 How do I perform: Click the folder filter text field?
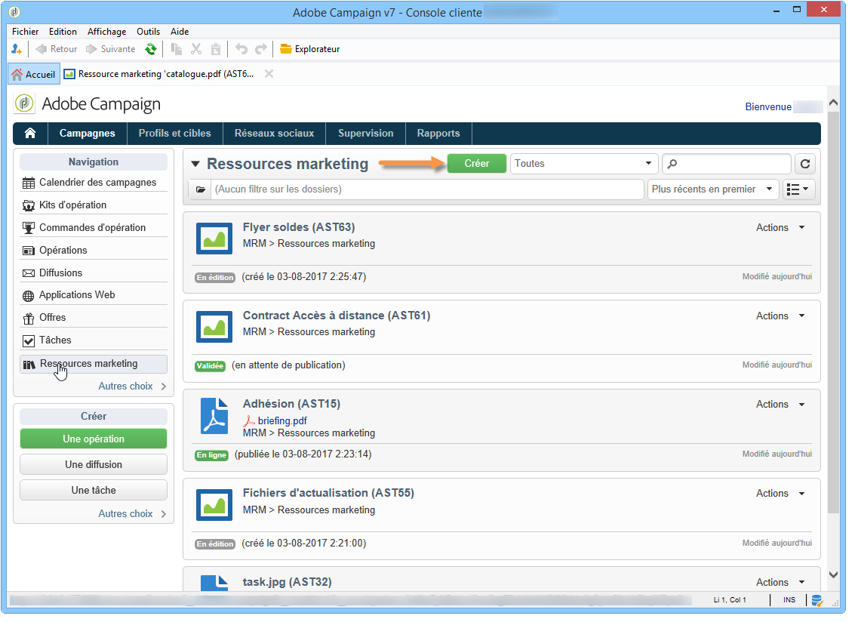coord(427,189)
